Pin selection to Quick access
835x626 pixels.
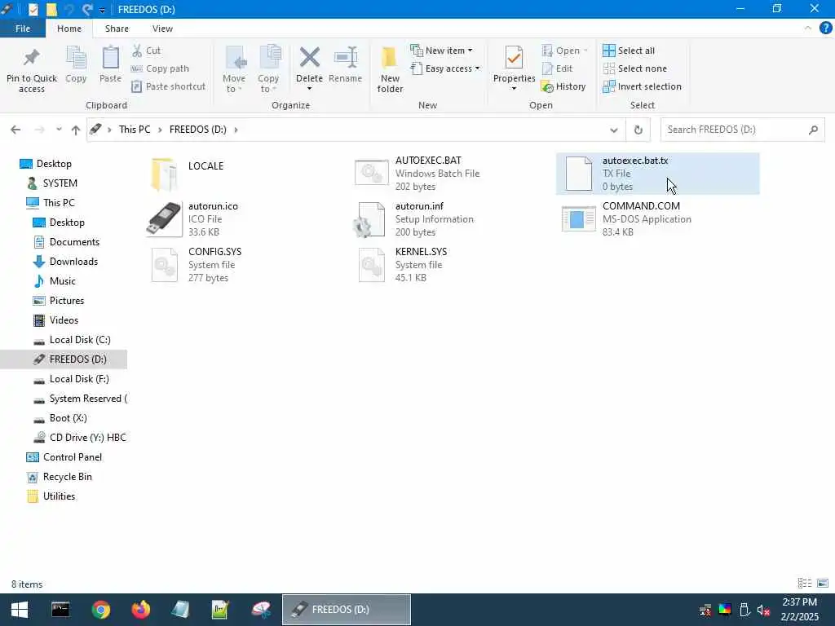click(32, 70)
